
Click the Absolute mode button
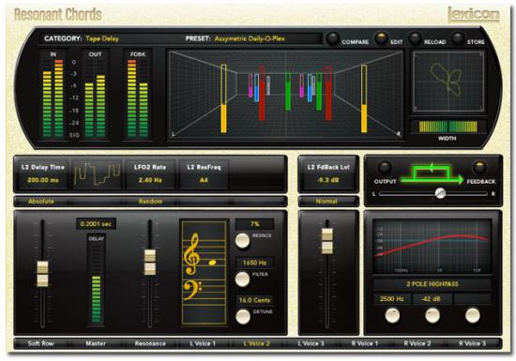[x=41, y=202]
